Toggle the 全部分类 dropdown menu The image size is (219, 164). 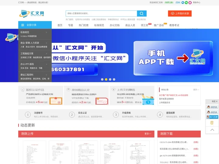pyautogui.click(x=35, y=25)
